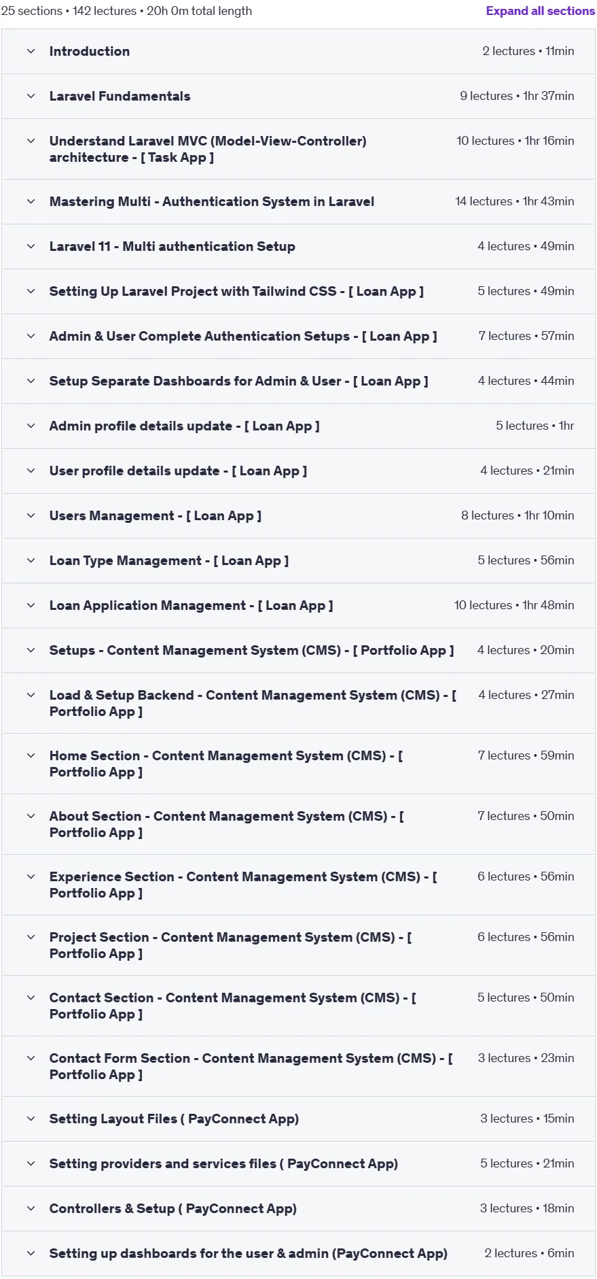Open Understand Laravel MVC architecture section title
Image resolution: width=597 pixels, height=1279 pixels.
[208, 149]
